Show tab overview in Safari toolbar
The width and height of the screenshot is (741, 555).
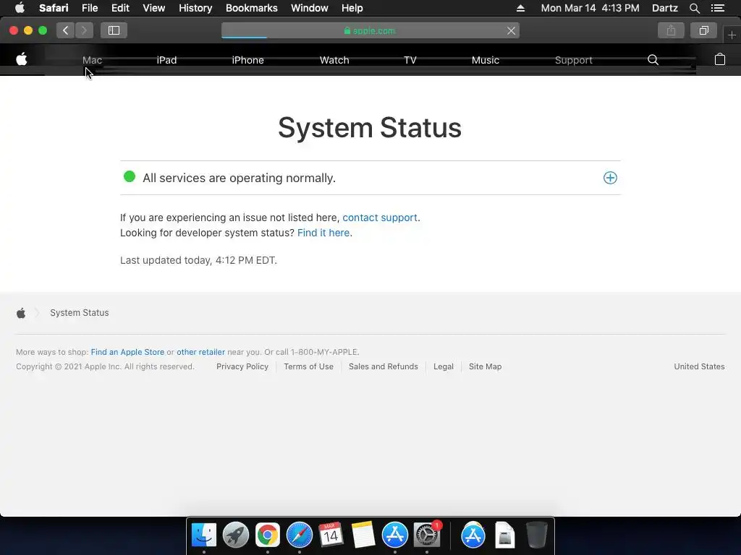click(703, 30)
